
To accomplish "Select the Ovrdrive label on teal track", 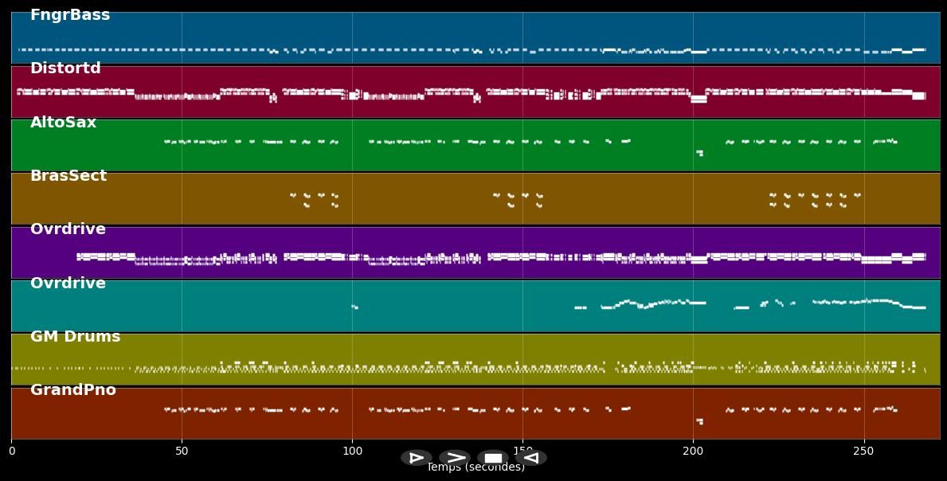I will (x=68, y=284).
